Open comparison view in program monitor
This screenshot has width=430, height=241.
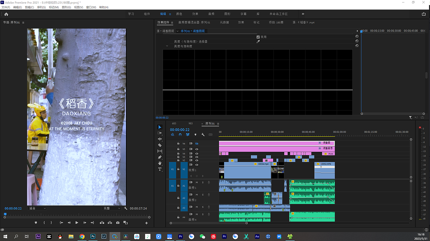125,223
